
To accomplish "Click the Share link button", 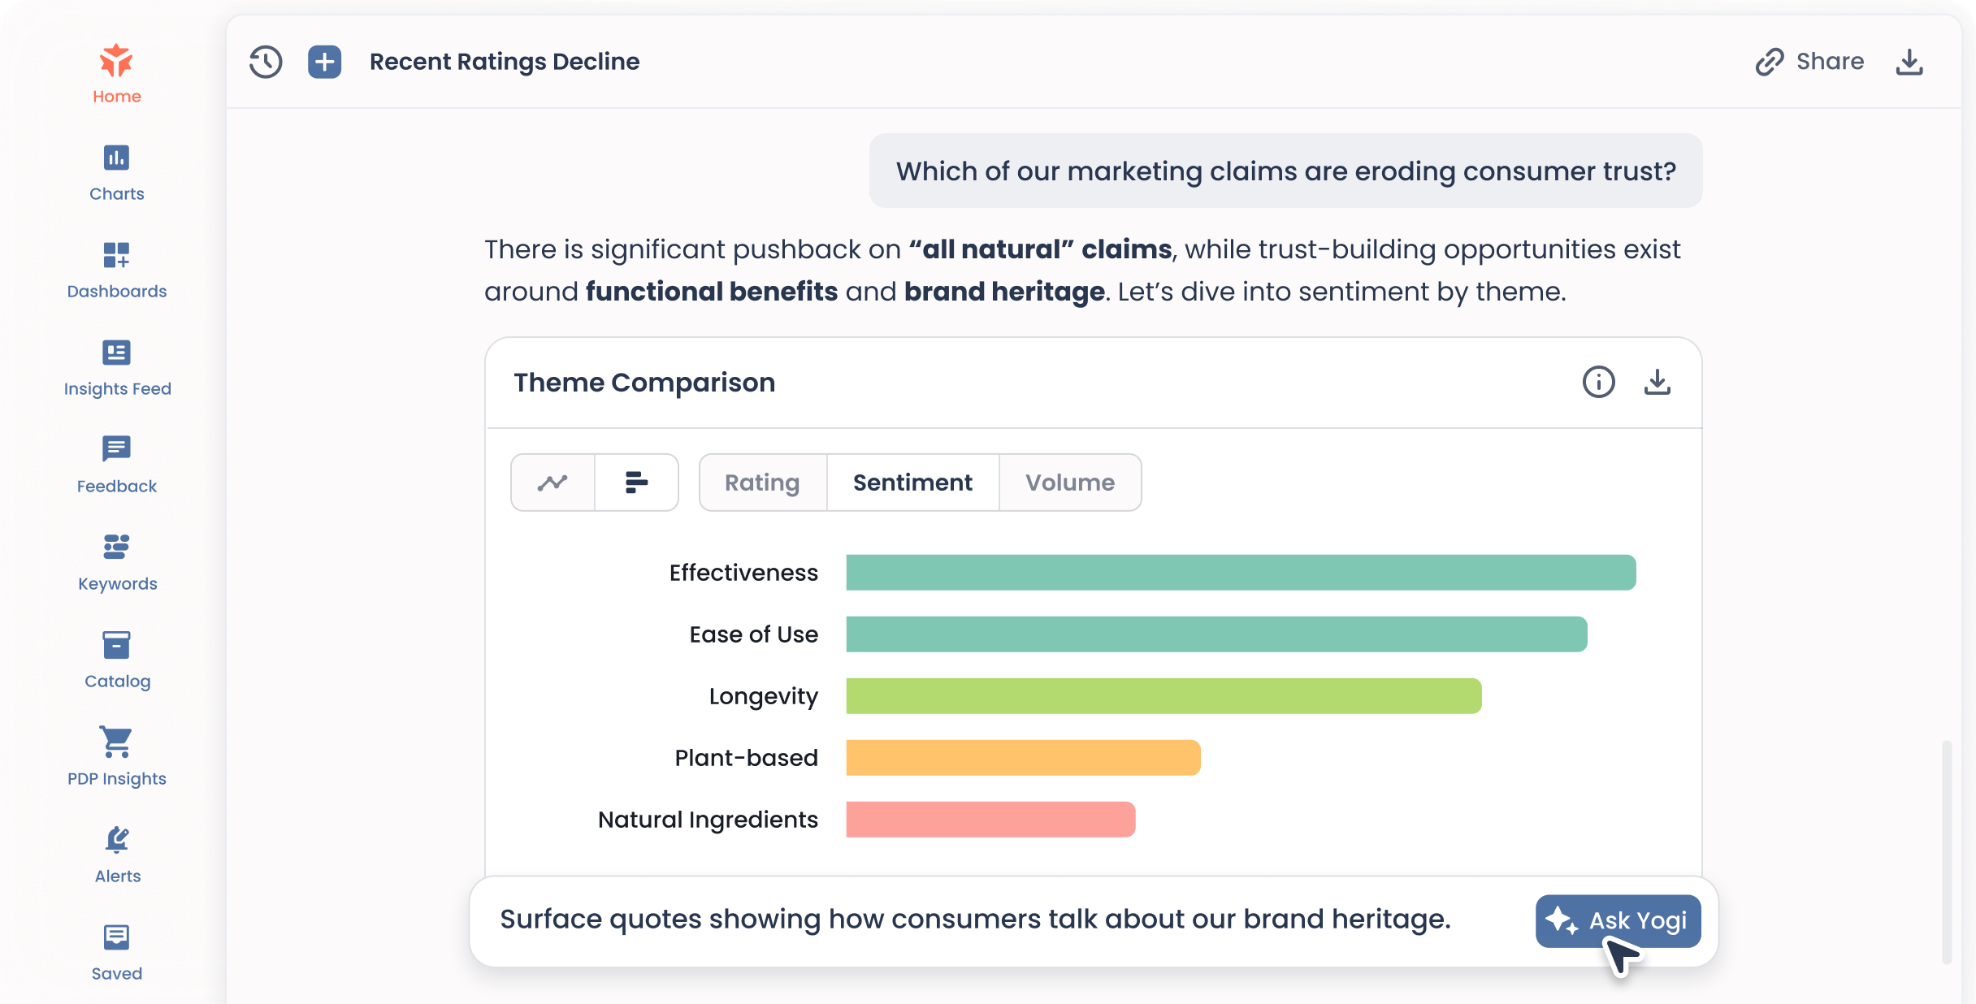I will click(x=1809, y=62).
